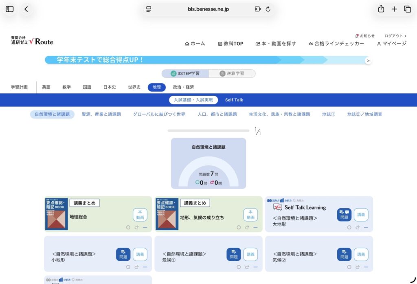The image size is (417, 284).
Task: Add a new Safari tab
Action: (x=394, y=9)
